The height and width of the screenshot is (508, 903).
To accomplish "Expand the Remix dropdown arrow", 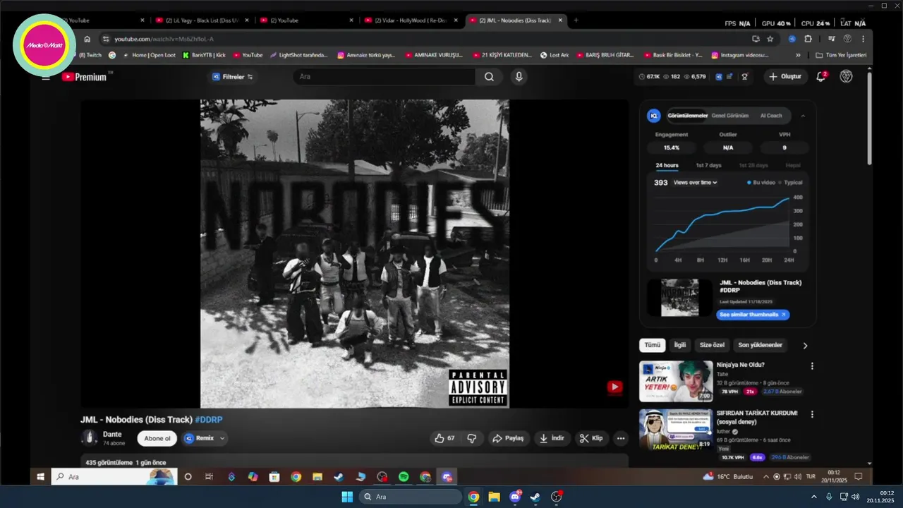I will (223, 438).
